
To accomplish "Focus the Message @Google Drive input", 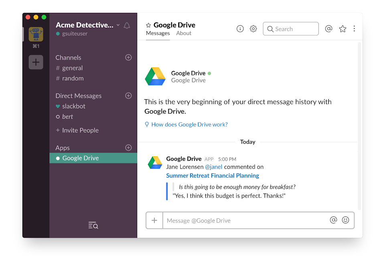I will tap(245, 220).
